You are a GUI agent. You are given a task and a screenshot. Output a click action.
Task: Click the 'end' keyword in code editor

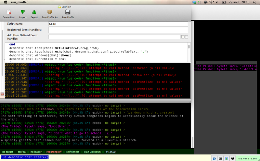12,44
